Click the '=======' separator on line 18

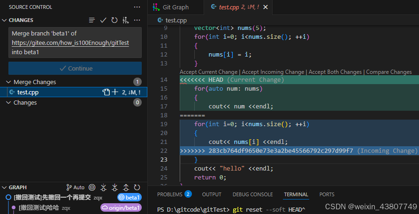pos(192,115)
